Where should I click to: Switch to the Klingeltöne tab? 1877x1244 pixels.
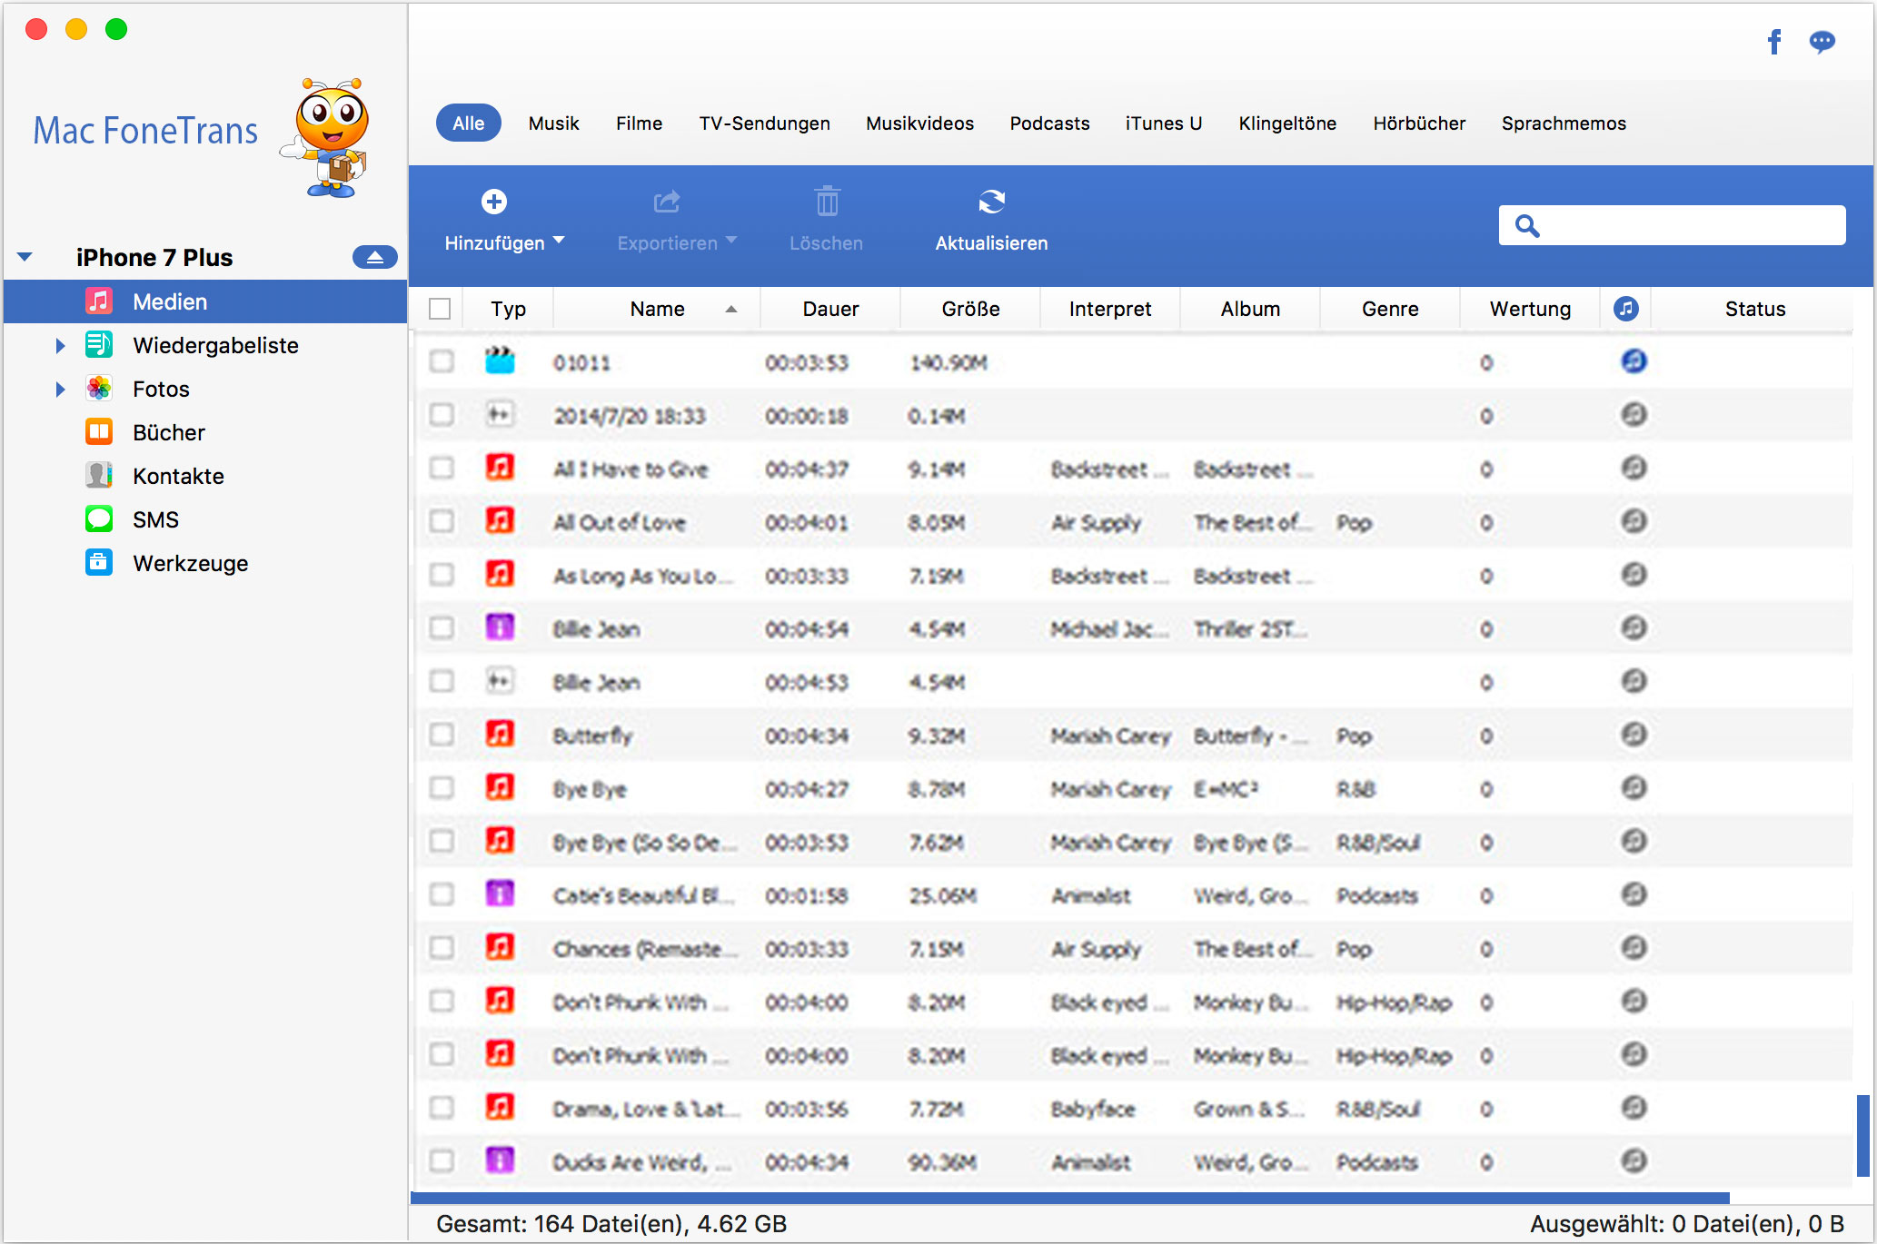click(x=1286, y=123)
